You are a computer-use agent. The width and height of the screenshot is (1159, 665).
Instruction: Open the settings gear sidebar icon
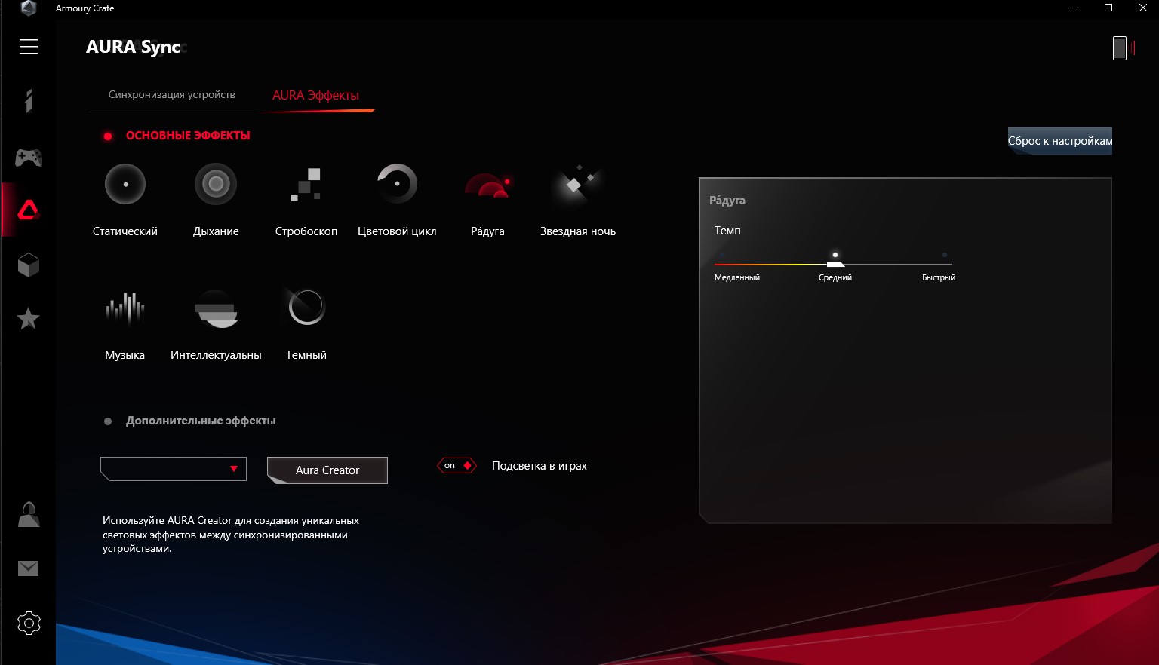(x=29, y=624)
